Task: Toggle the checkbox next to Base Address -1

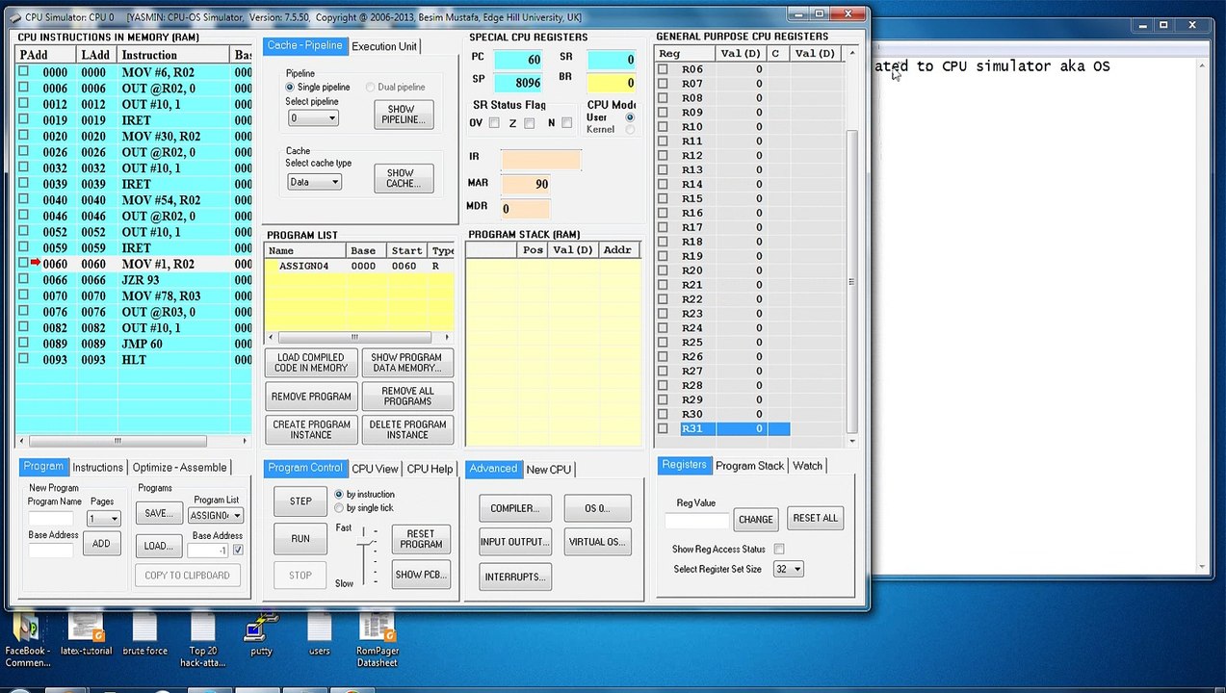Action: (238, 551)
